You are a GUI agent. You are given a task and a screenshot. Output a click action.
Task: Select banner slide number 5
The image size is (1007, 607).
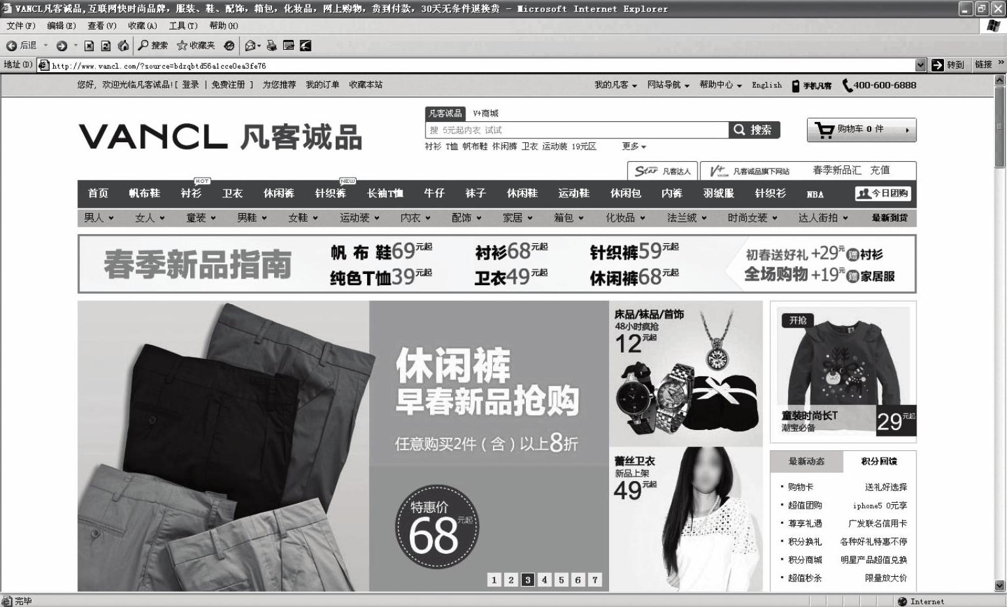point(561,579)
